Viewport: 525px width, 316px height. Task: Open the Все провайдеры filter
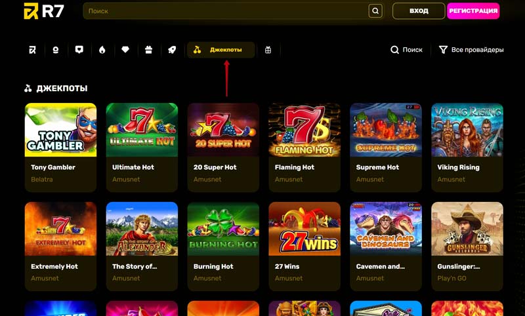(471, 50)
